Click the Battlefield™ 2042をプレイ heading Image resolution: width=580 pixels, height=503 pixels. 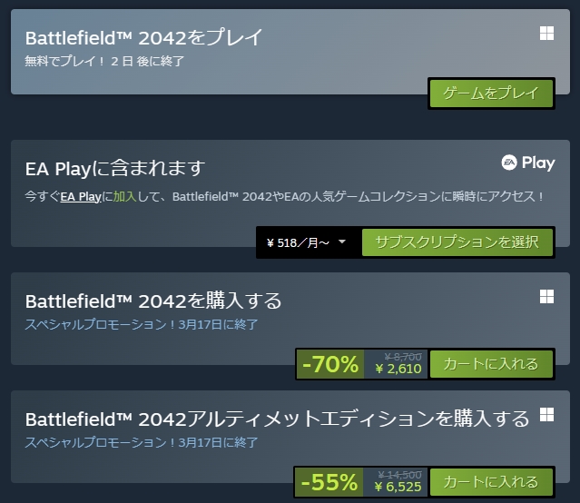click(x=144, y=38)
